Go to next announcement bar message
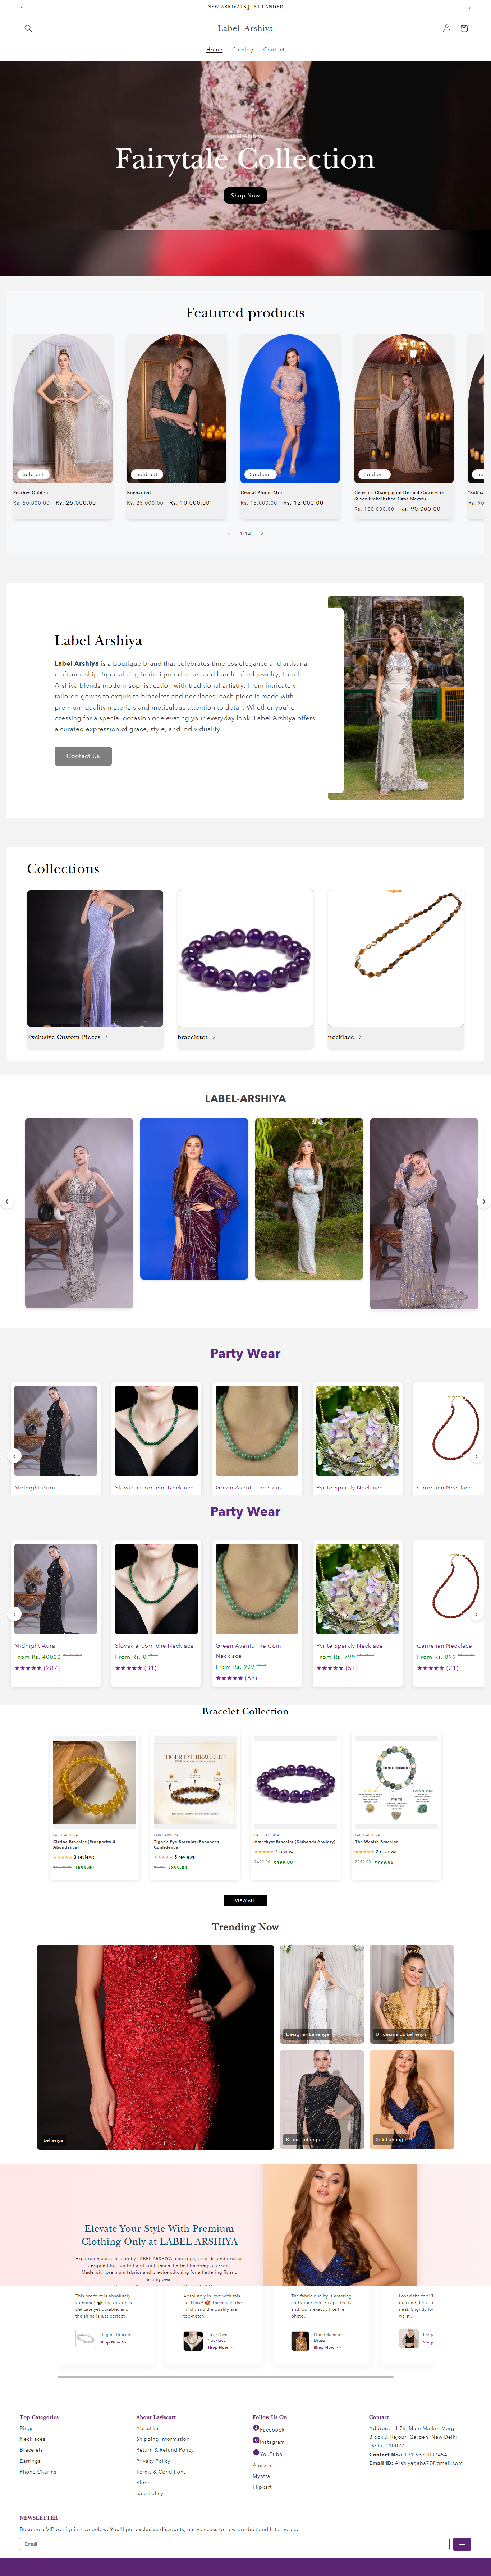Viewport: 491px width, 2576px height. 469,7
